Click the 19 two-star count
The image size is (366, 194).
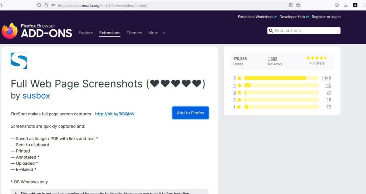click(x=329, y=100)
